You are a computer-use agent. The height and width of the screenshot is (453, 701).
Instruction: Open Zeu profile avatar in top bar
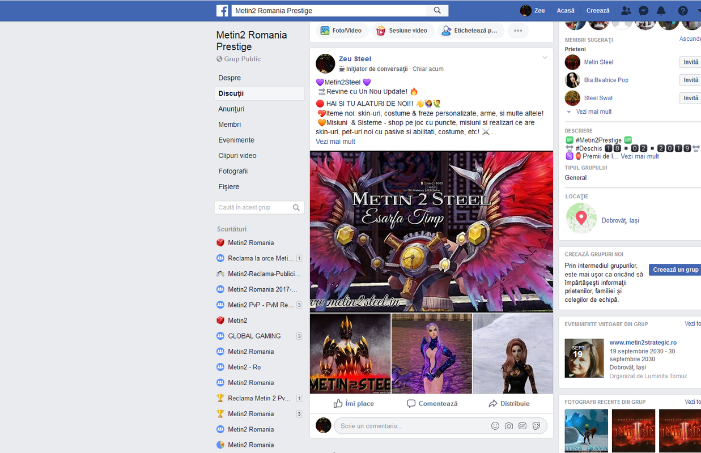[526, 11]
